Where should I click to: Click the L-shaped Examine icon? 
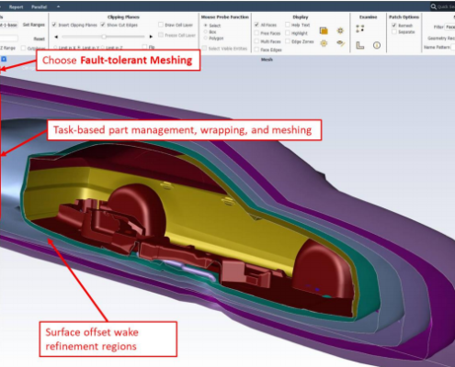(x=360, y=46)
